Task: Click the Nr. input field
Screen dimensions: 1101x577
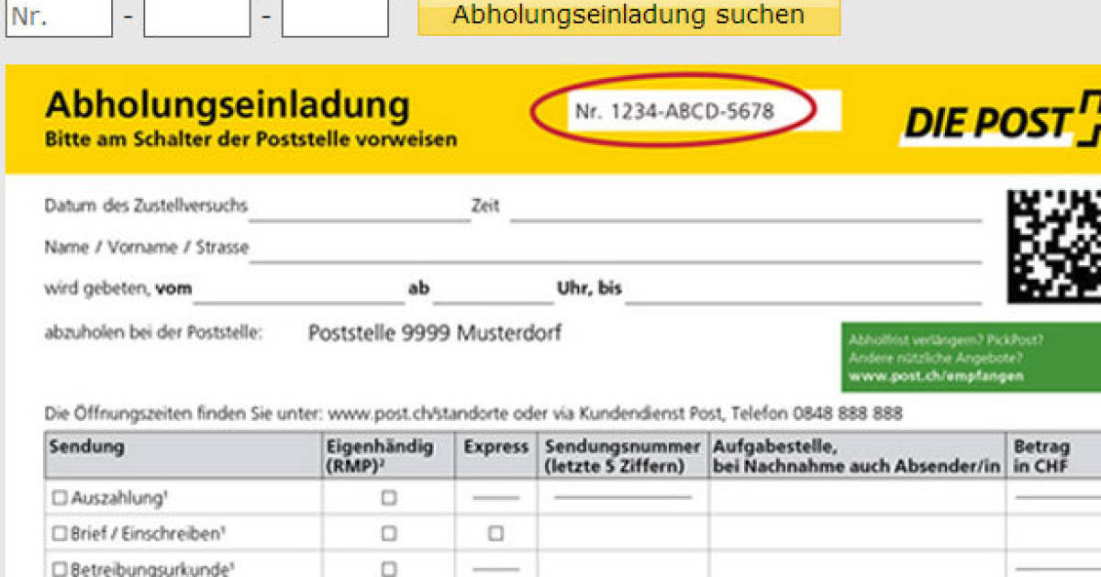Action: pos(60,17)
